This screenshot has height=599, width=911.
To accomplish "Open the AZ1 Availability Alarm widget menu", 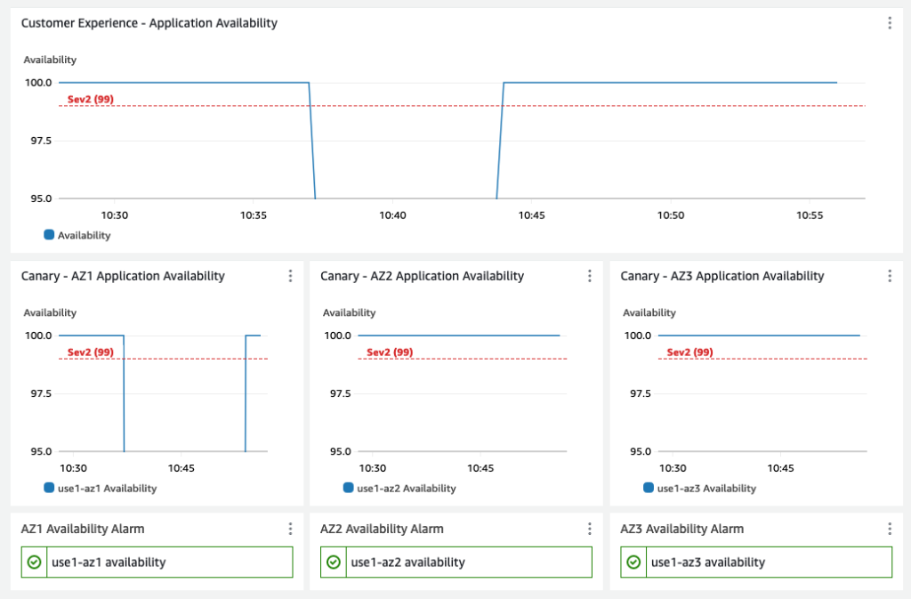I will 290,528.
